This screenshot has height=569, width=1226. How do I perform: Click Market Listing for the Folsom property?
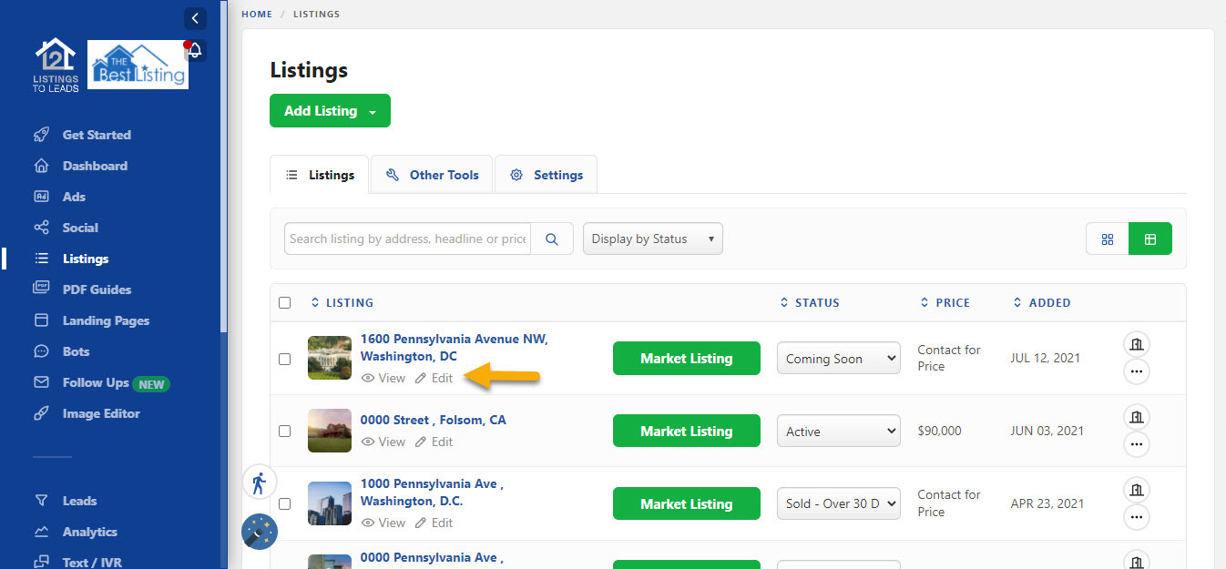[x=686, y=431]
